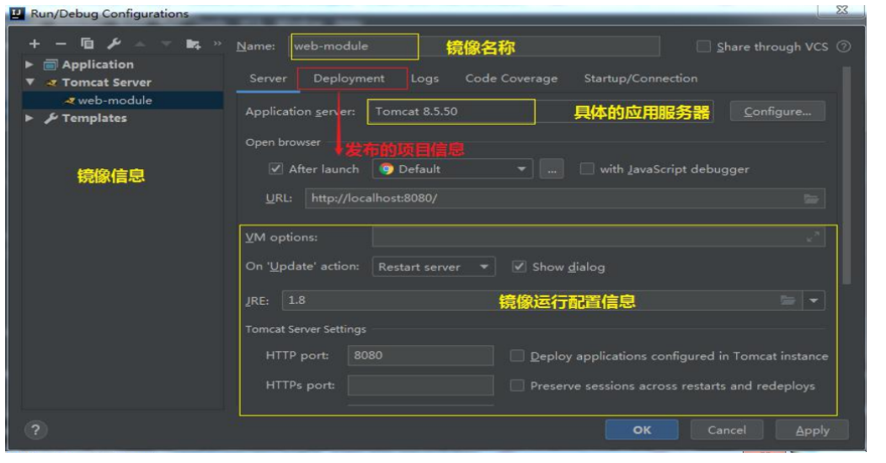This screenshot has width=886, height=463.
Task: Click the HTTPs port field
Action: (x=420, y=385)
